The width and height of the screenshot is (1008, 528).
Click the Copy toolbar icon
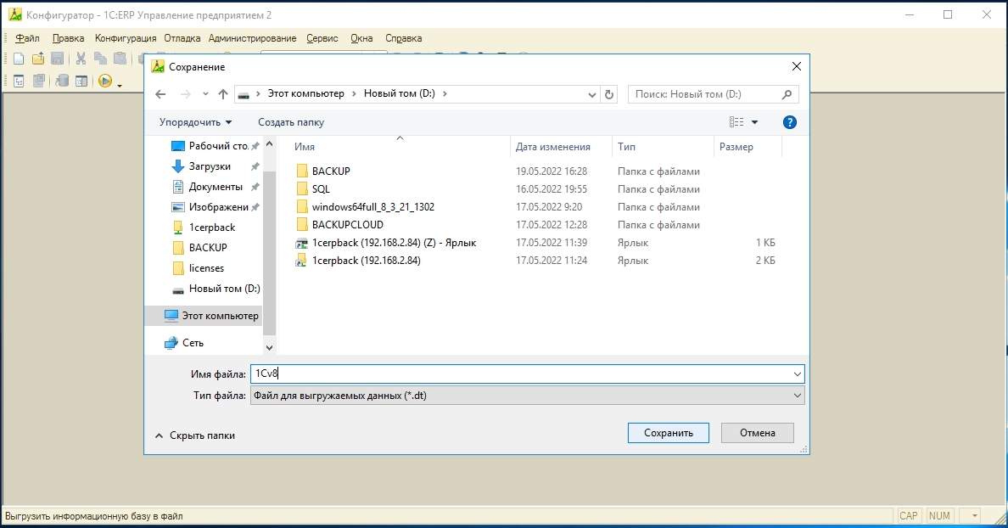[100, 59]
